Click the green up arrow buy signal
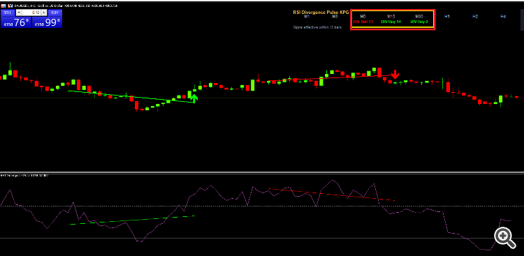 point(194,98)
